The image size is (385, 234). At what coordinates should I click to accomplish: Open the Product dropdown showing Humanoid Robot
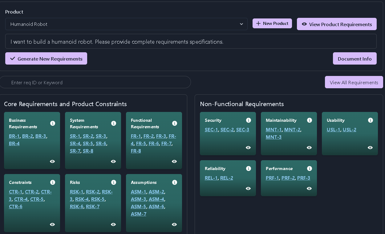click(x=126, y=24)
